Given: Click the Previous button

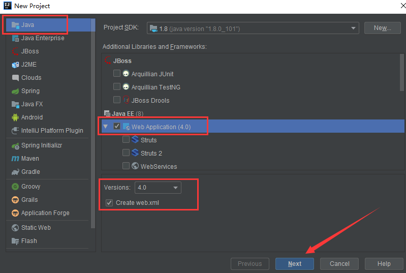Looking at the screenshot, I should click(250, 264).
